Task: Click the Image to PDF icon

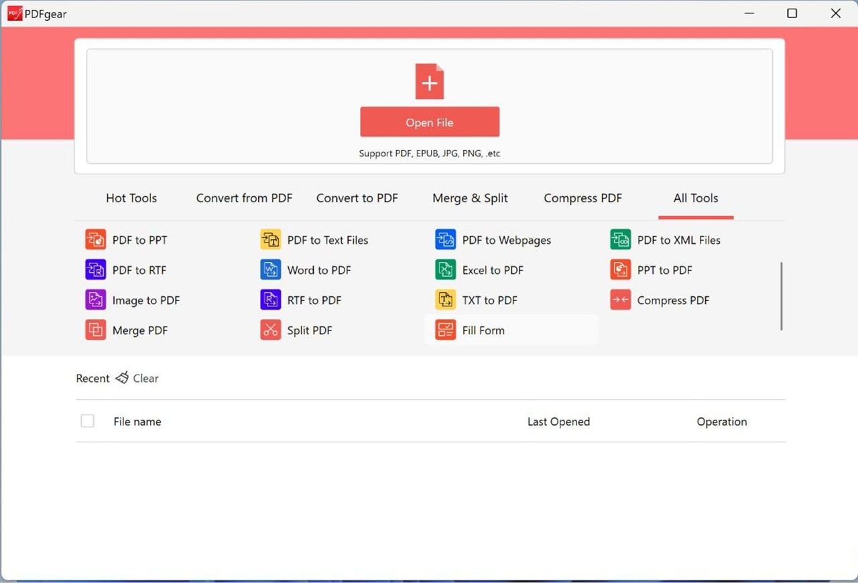Action: click(96, 300)
